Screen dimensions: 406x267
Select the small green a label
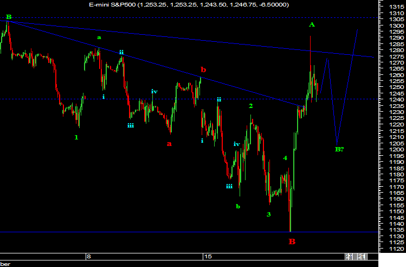click(99, 38)
